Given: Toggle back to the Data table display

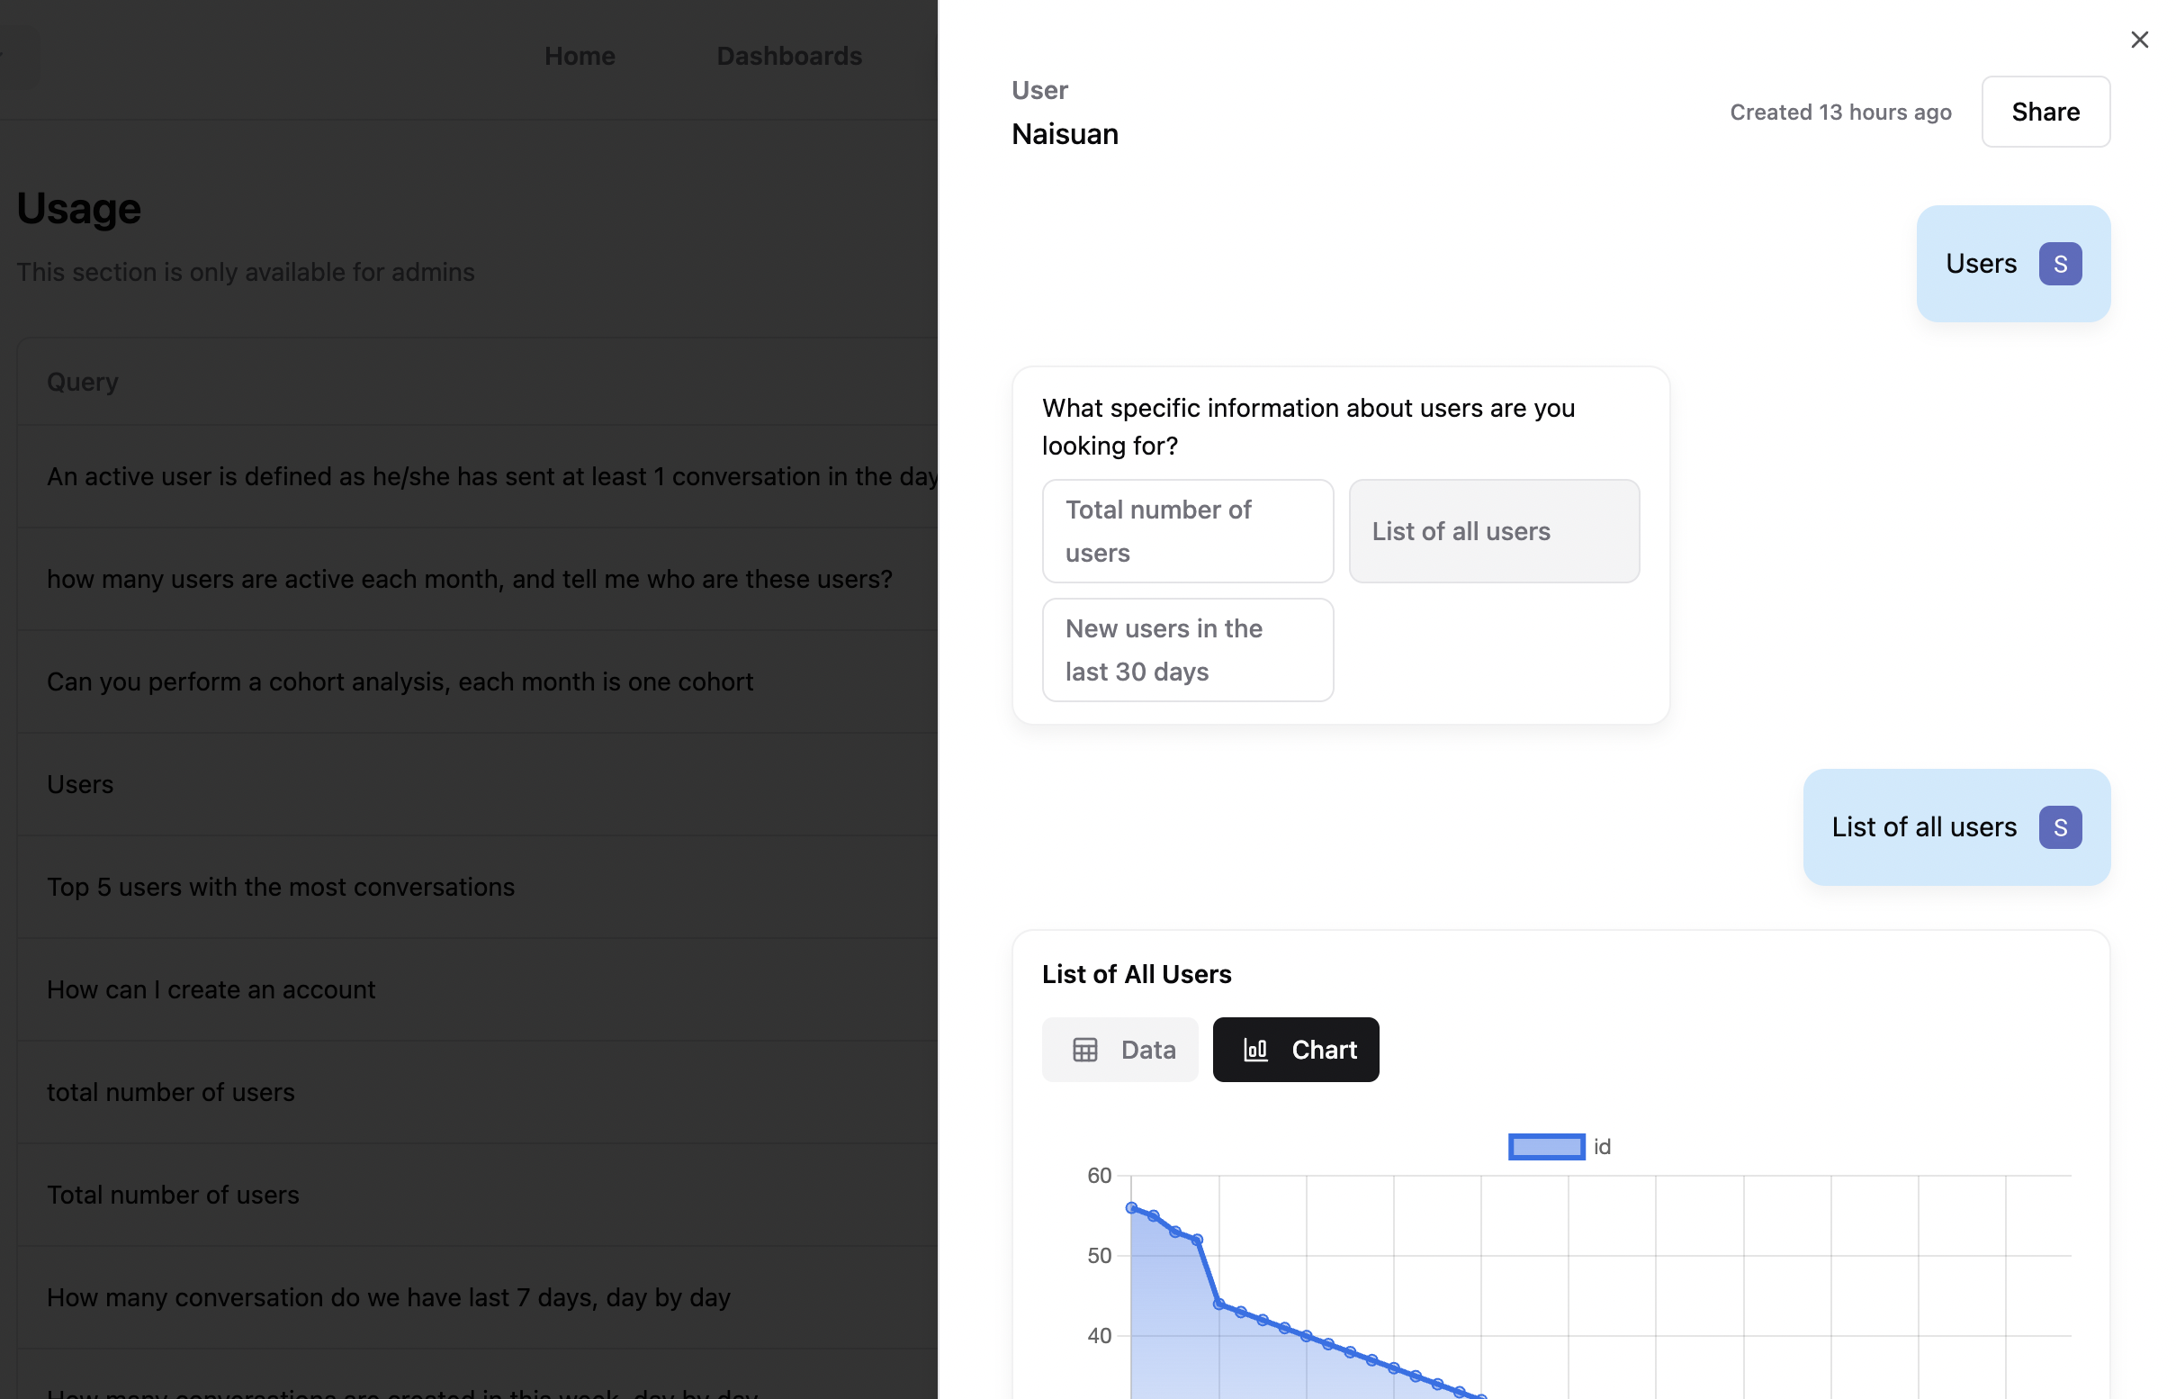Looking at the screenshot, I should pos(1119,1050).
